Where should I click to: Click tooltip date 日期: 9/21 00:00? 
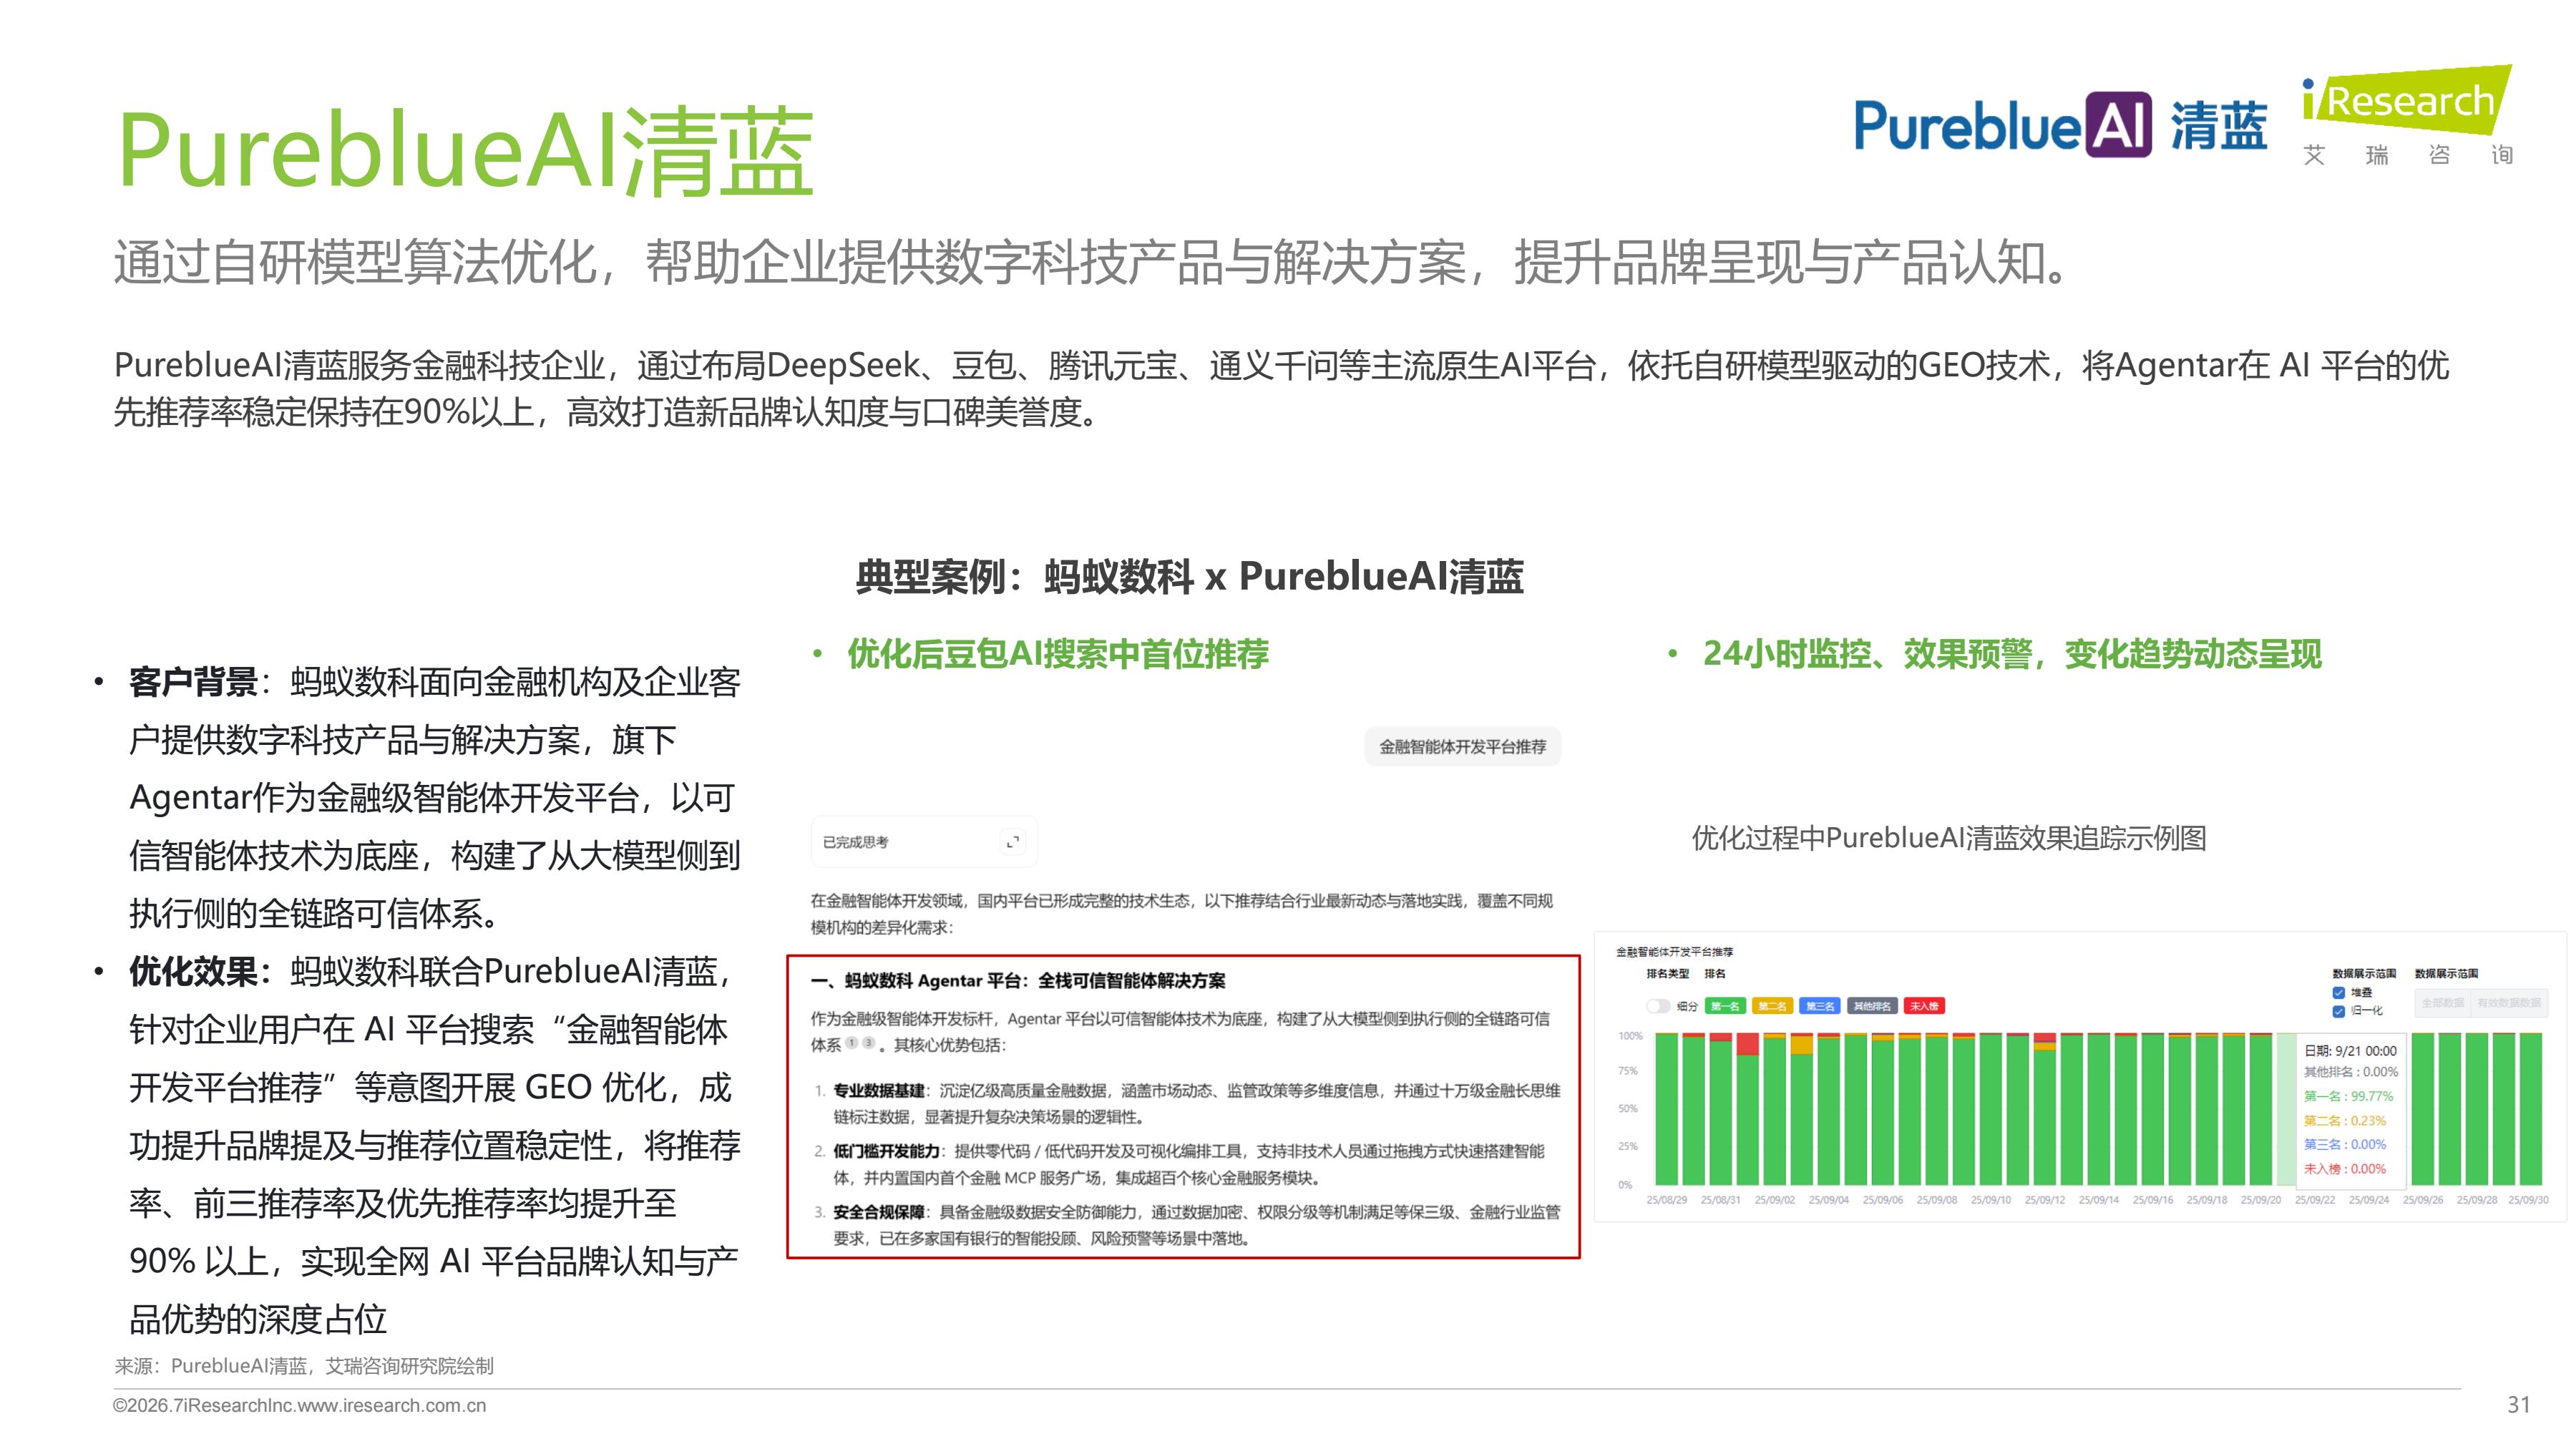coord(2350,1051)
